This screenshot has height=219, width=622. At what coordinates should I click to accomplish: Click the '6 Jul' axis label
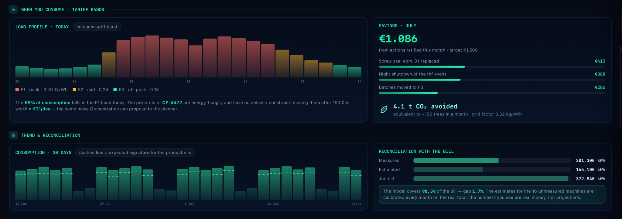point(189,204)
